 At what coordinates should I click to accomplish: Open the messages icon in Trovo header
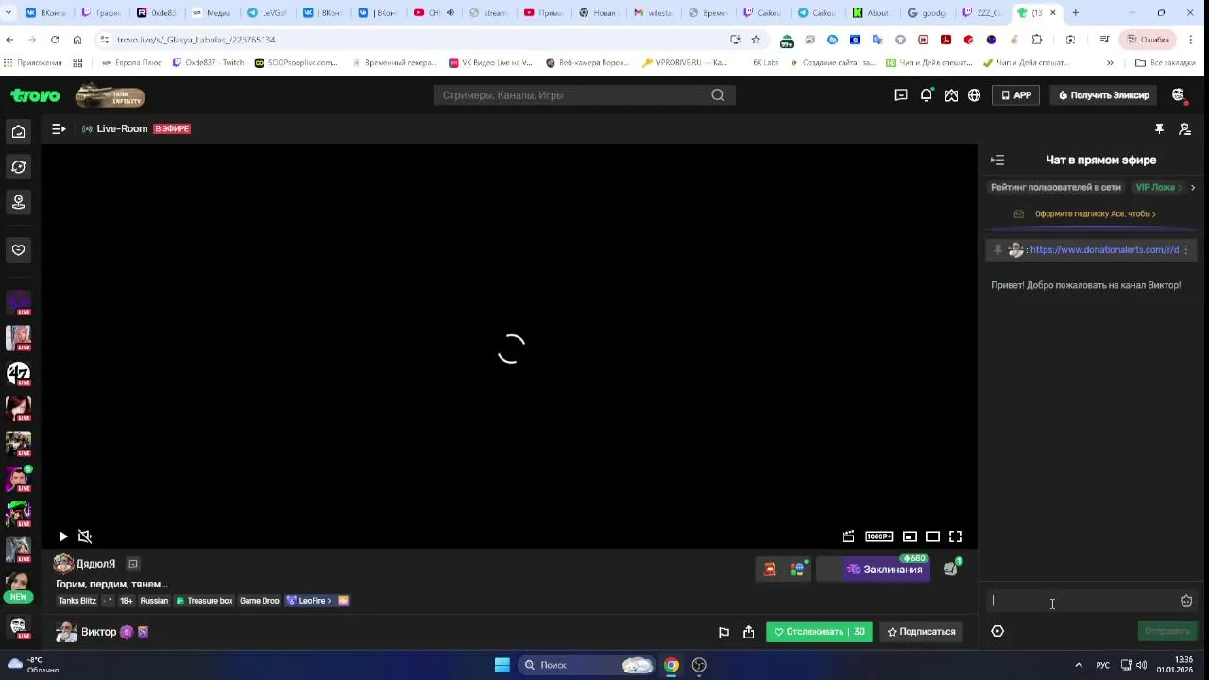(x=901, y=95)
